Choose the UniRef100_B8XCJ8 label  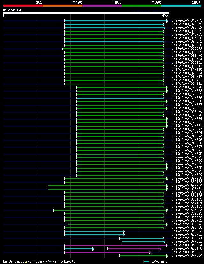(x=187, y=193)
